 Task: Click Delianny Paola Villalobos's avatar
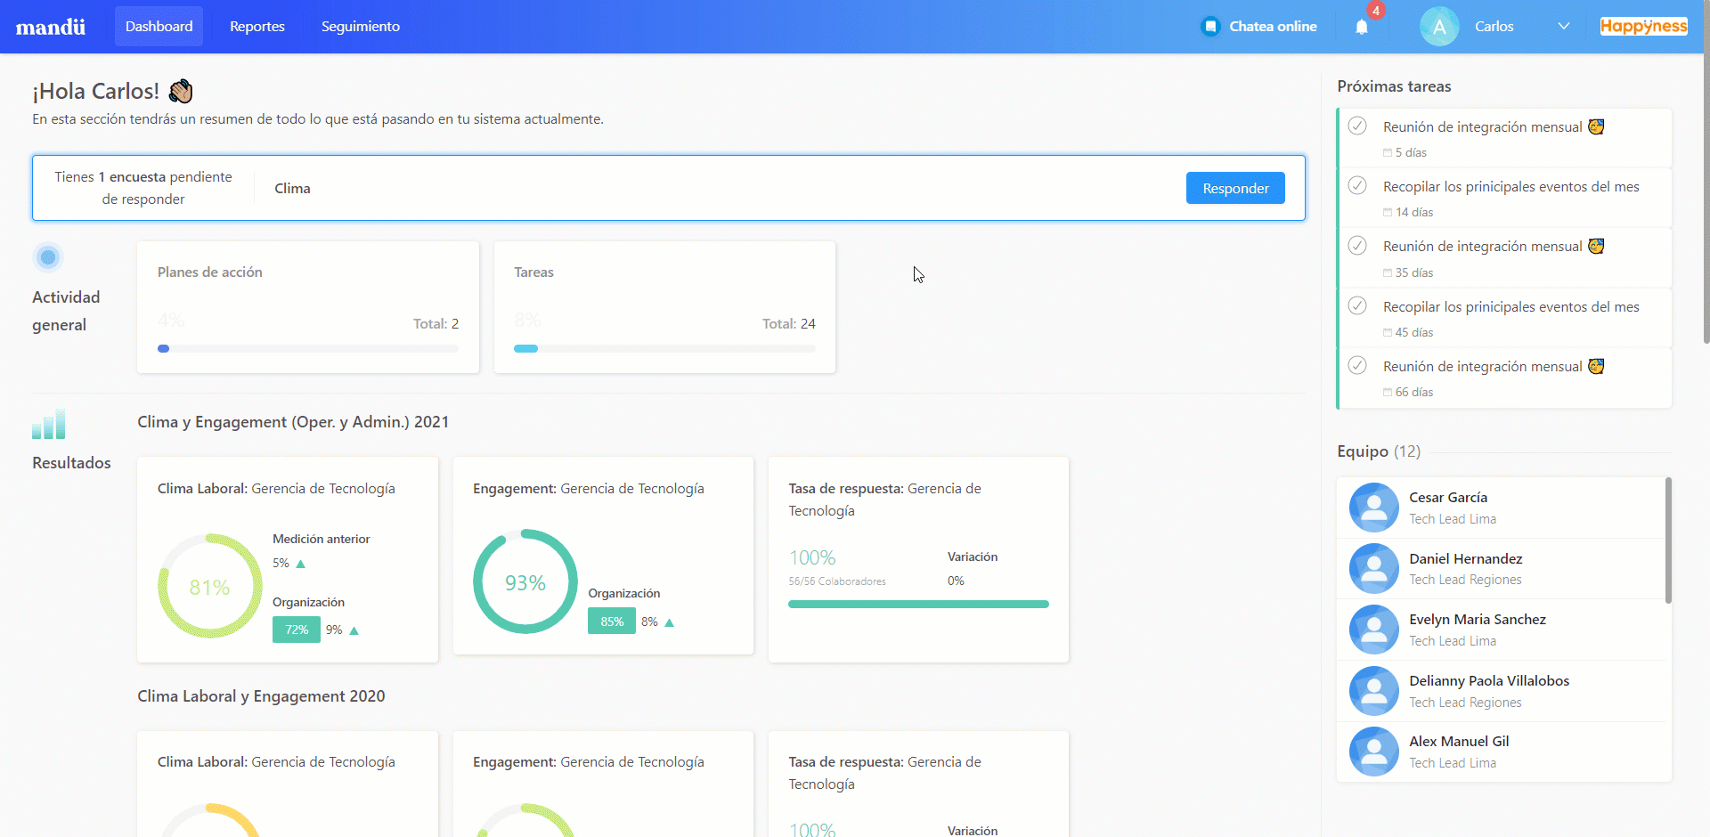pos(1374,691)
